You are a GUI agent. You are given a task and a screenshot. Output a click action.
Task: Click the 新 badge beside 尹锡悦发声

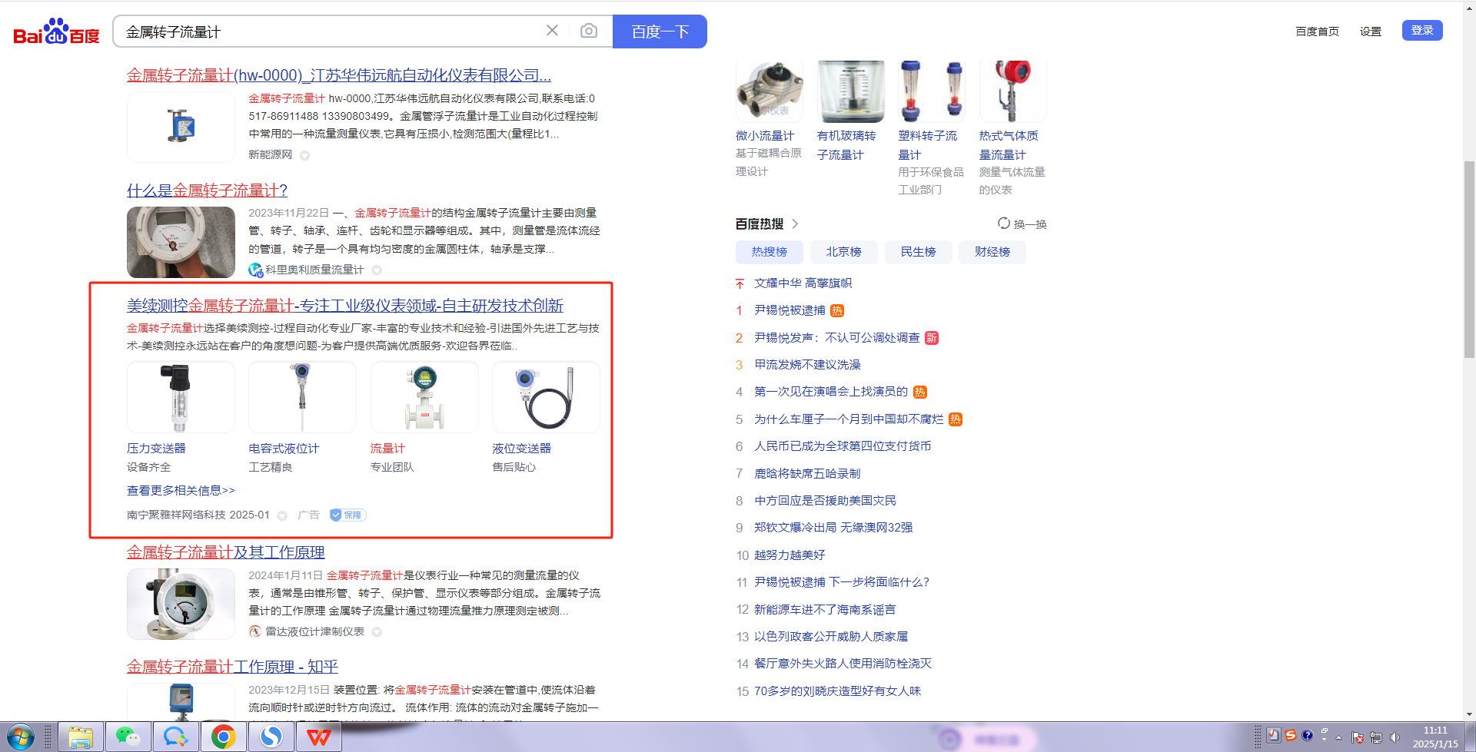[932, 338]
